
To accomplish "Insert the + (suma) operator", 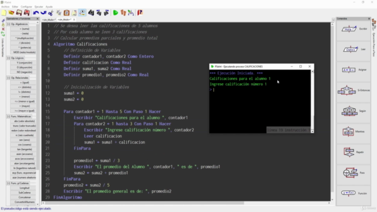I will click(23, 29).
